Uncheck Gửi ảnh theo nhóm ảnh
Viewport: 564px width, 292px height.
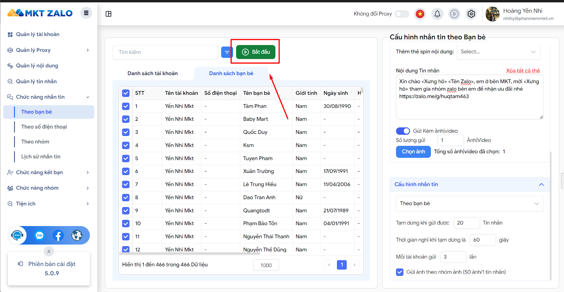(400, 272)
